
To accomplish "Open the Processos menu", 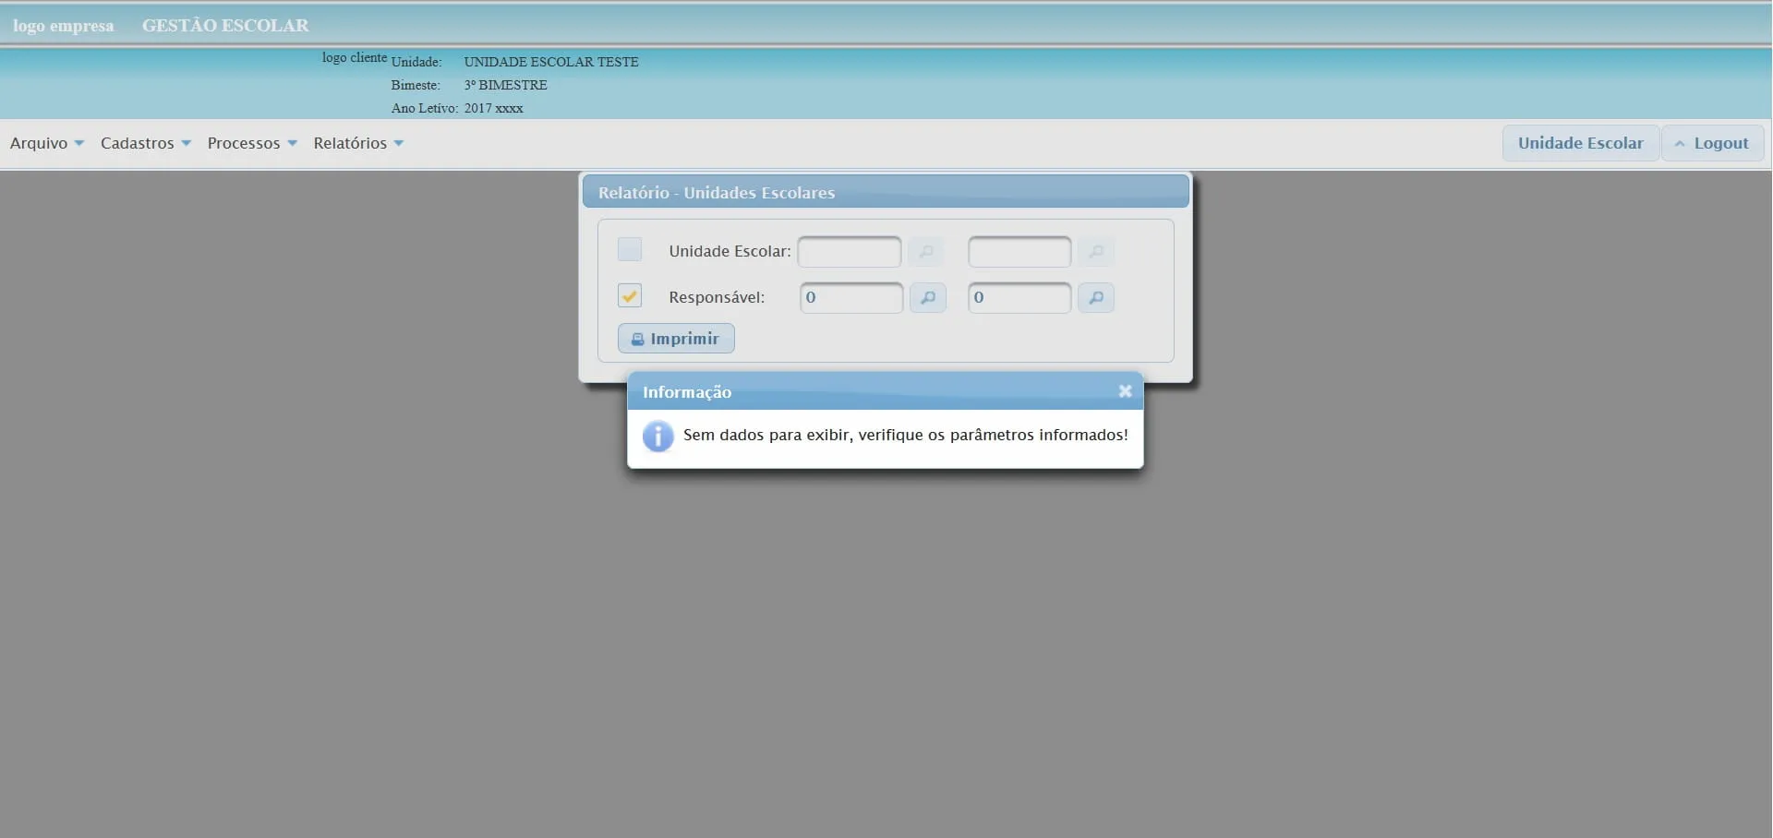I will click(x=252, y=143).
